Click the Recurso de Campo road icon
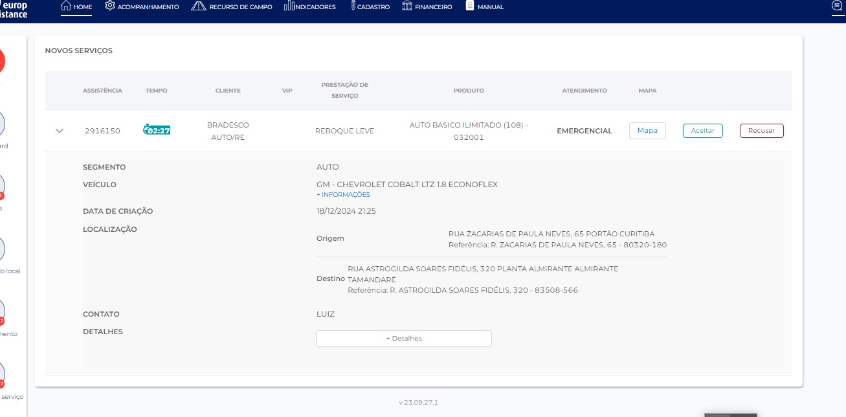 (199, 6)
